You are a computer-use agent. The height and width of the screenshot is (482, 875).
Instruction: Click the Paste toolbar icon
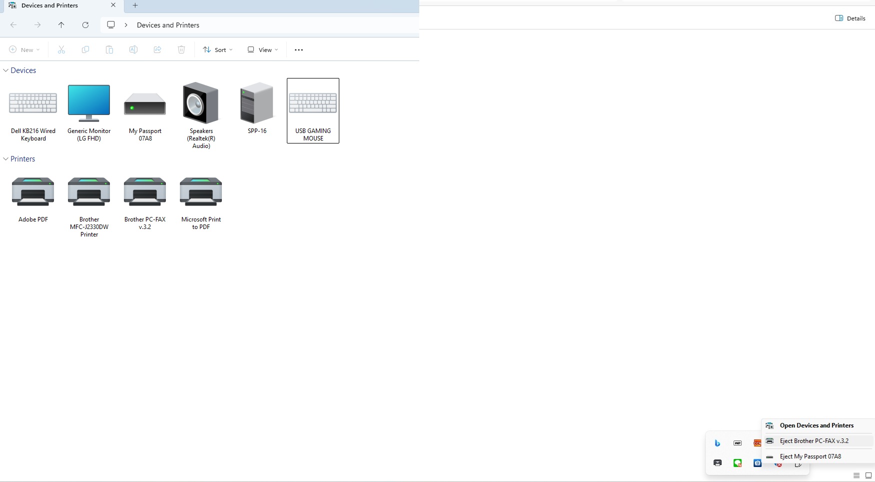tap(109, 49)
